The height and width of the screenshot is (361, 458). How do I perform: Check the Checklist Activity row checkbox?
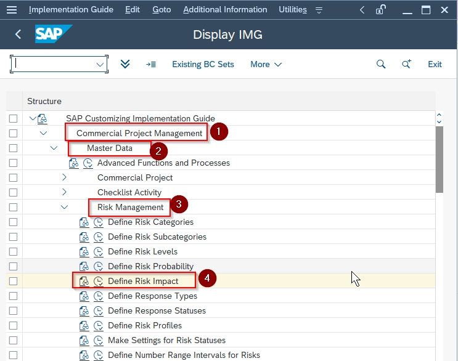13,193
